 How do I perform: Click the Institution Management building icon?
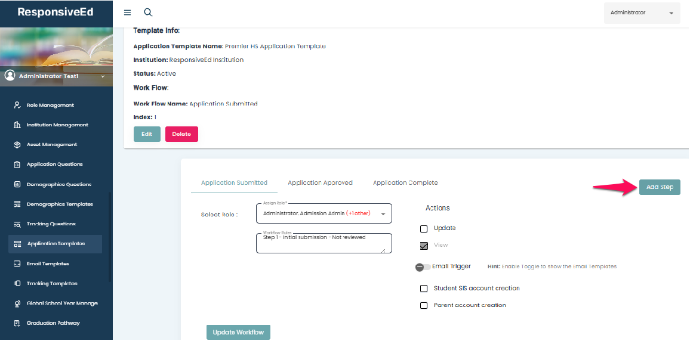point(17,125)
